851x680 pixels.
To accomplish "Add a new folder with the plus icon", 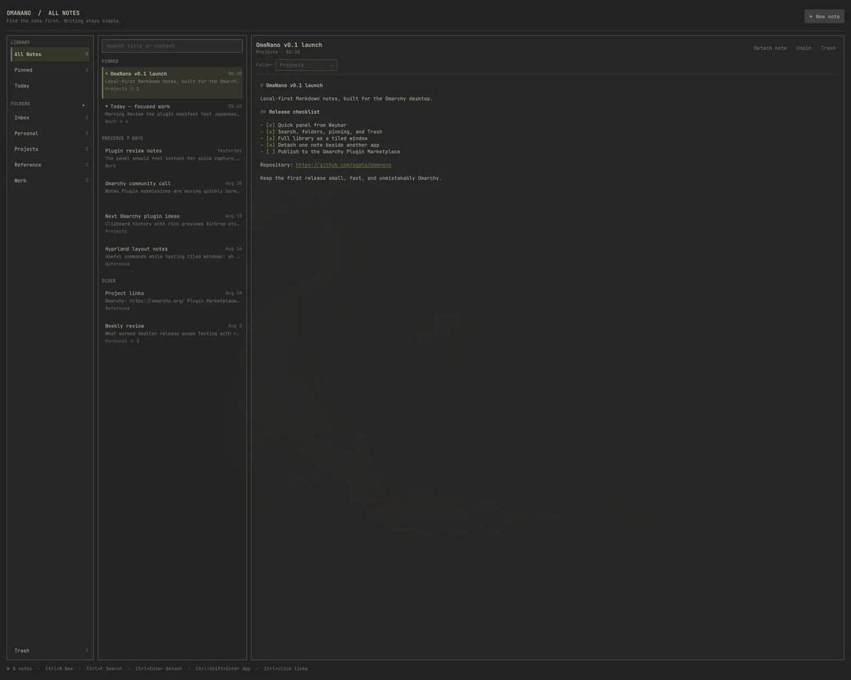I will coord(83,104).
